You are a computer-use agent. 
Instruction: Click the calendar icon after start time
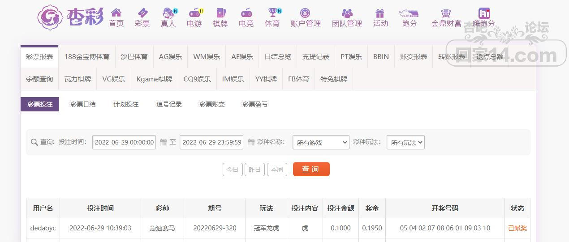163,142
